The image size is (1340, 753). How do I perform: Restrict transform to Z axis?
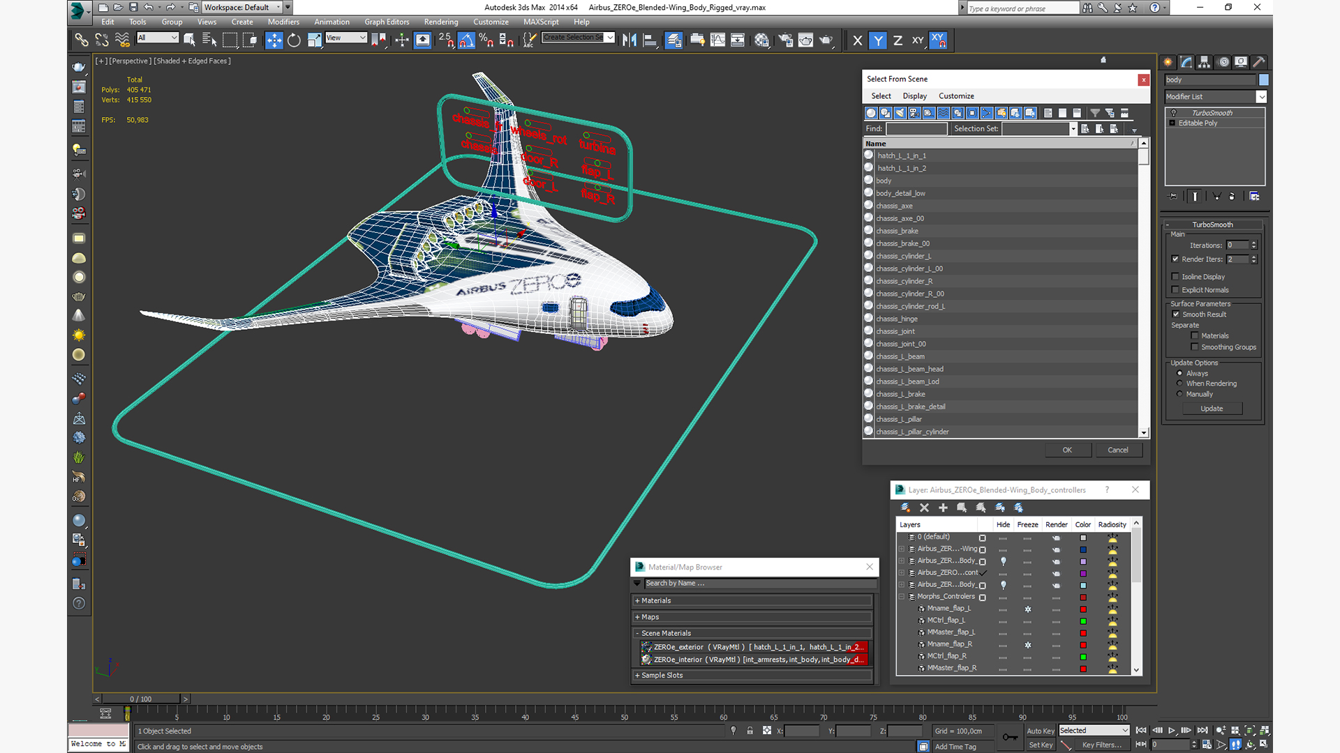tap(898, 40)
